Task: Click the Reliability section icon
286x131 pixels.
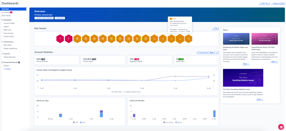Action: pos(2,20)
